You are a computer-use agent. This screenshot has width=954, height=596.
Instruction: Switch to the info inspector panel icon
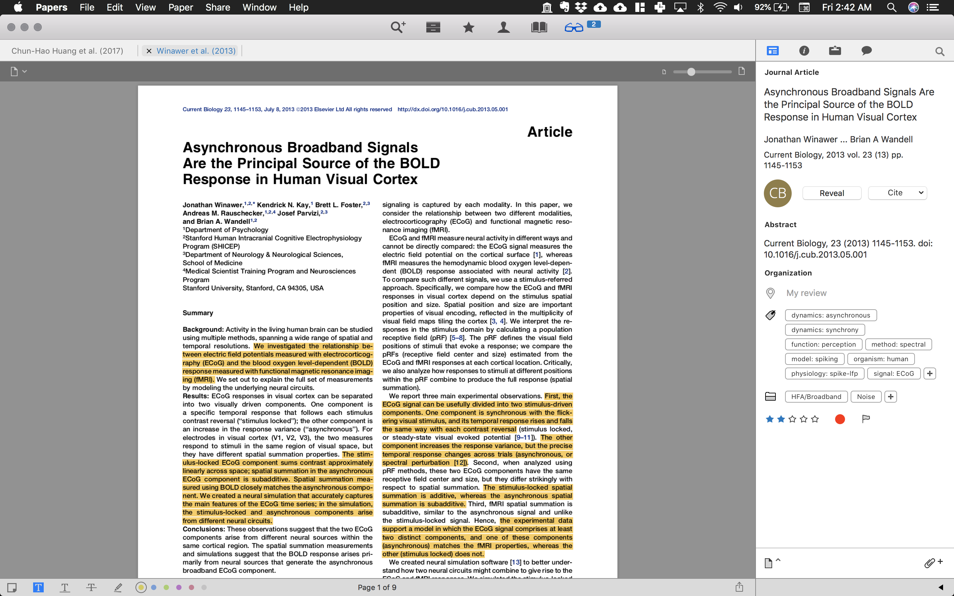(804, 50)
